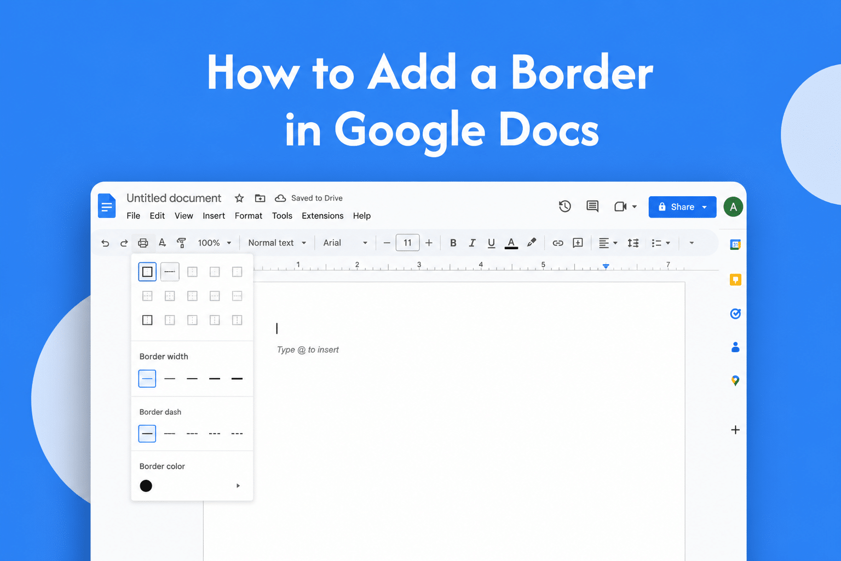Open the account avatar labeled A

point(733,207)
